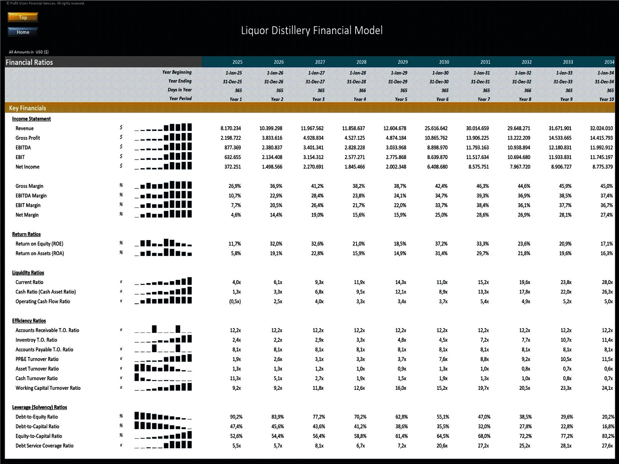
Task: Select Net Margin value 4,6%
Action: [x=236, y=215]
